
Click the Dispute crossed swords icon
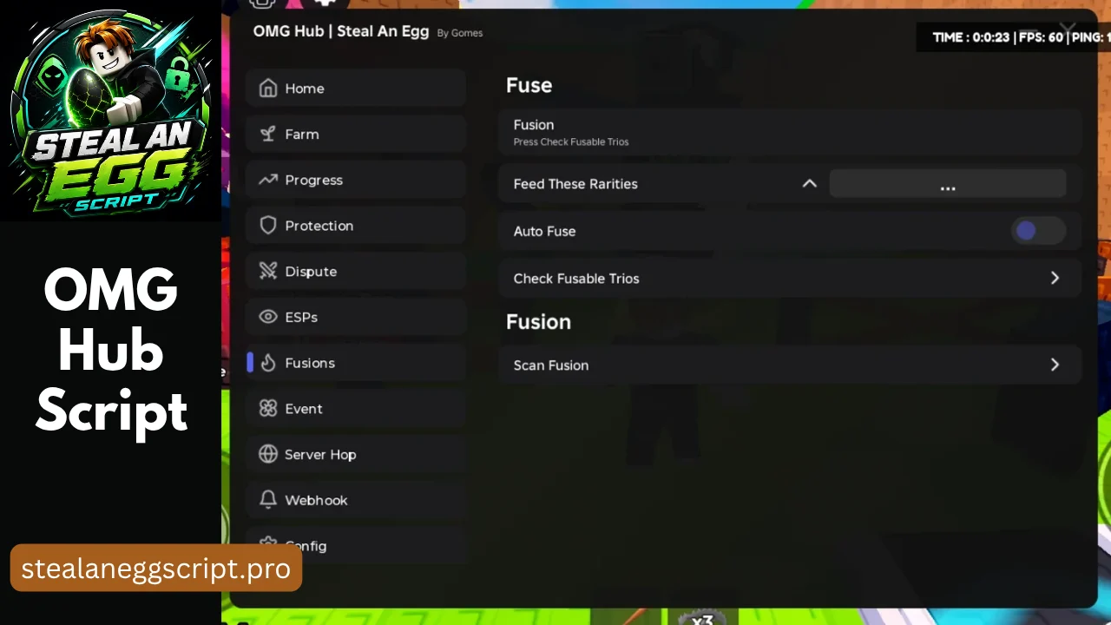268,271
